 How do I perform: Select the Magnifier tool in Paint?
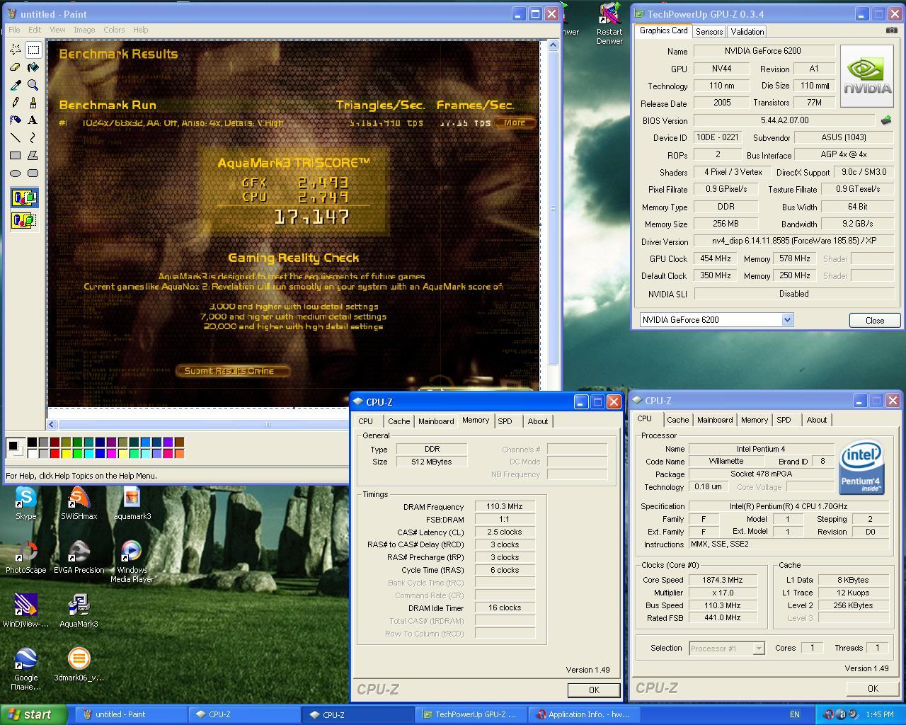(x=33, y=85)
